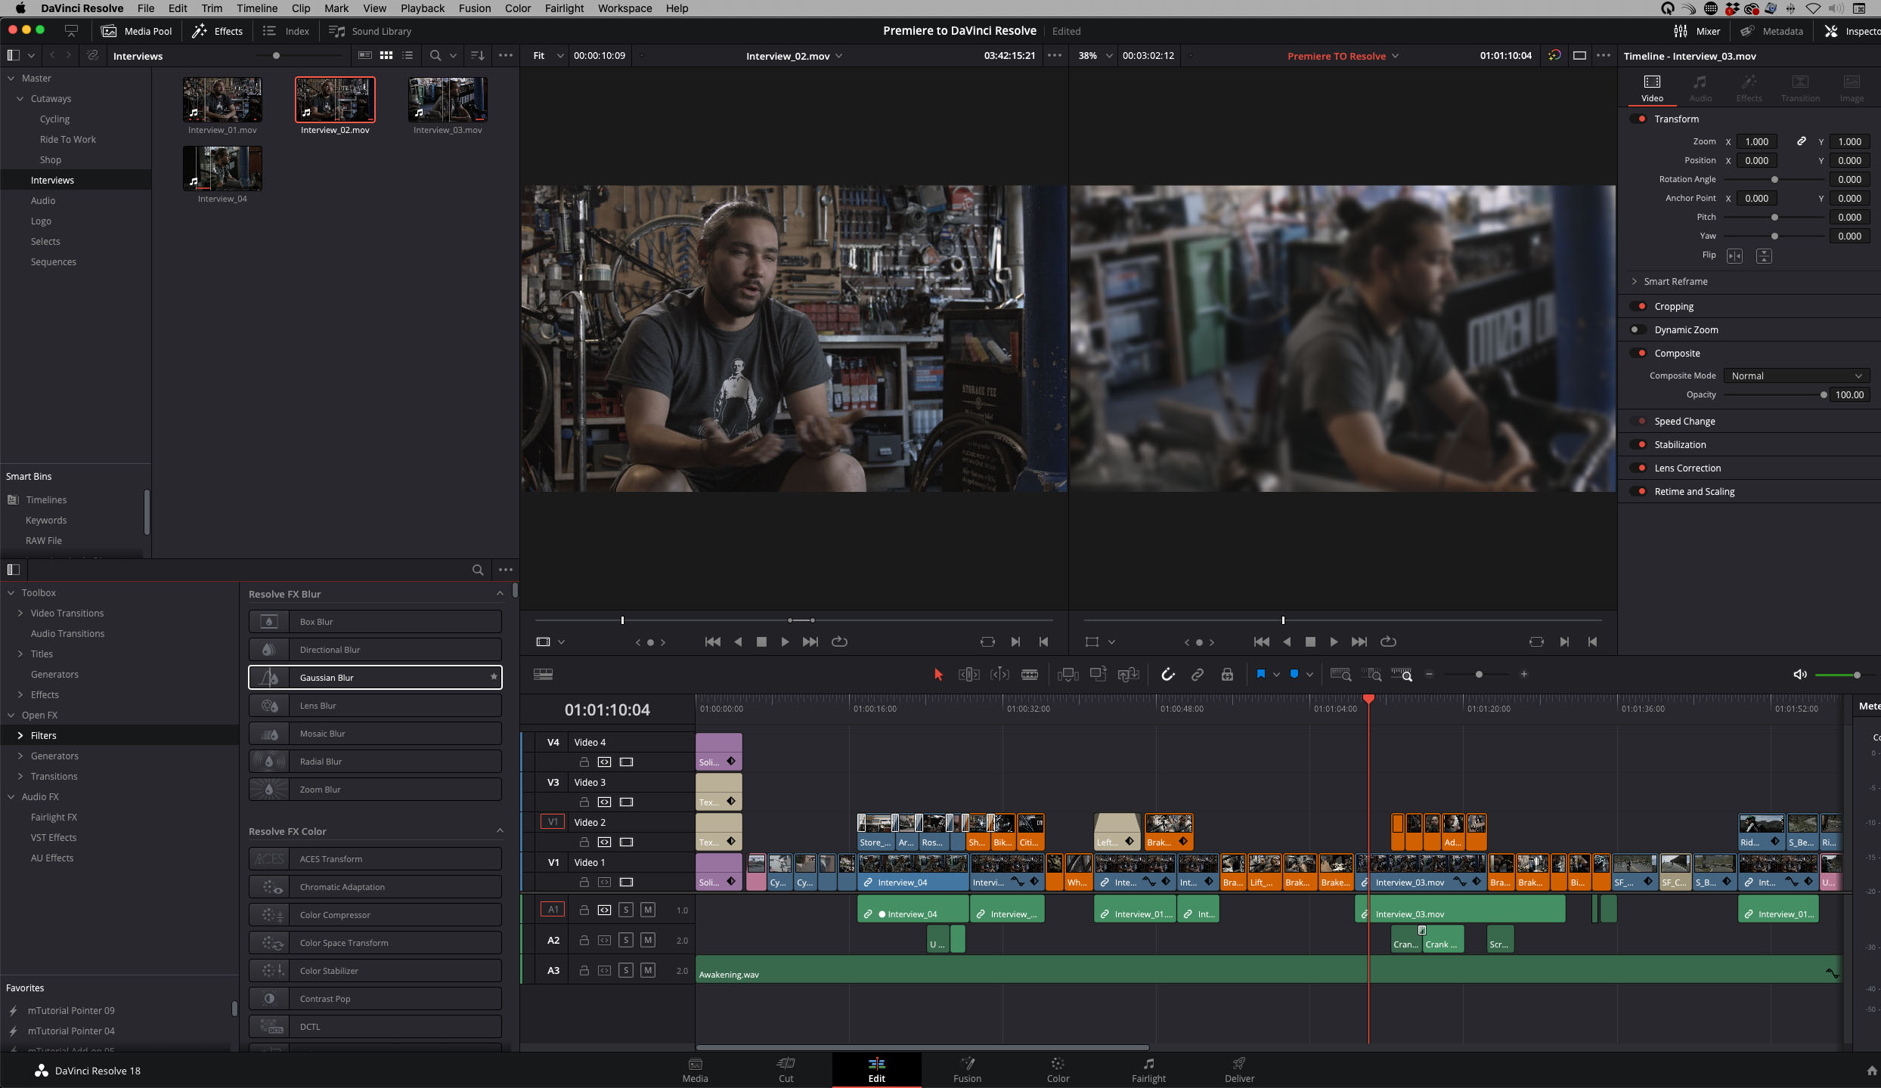
Task: Select the arrow selection mode tool
Action: 938,675
